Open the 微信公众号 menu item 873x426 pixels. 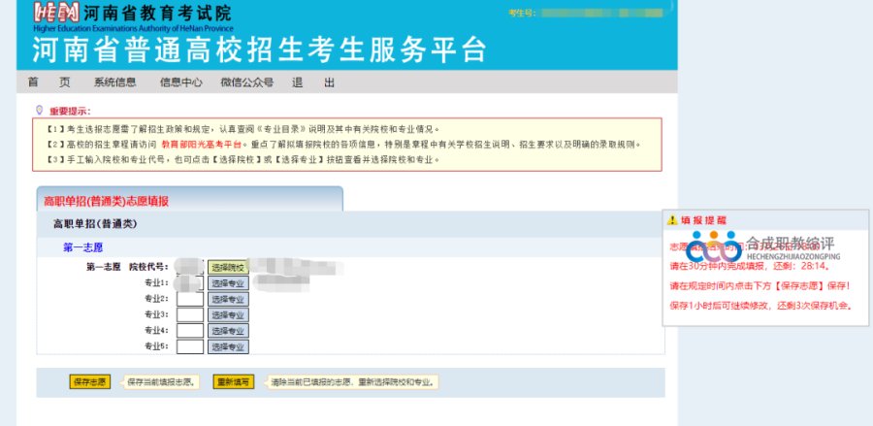(x=246, y=82)
